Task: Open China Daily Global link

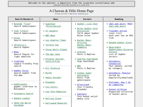Action: click(x=56, y=50)
